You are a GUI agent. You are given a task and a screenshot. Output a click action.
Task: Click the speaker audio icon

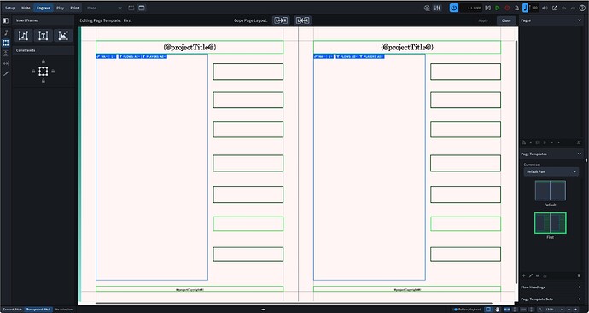pos(545,8)
